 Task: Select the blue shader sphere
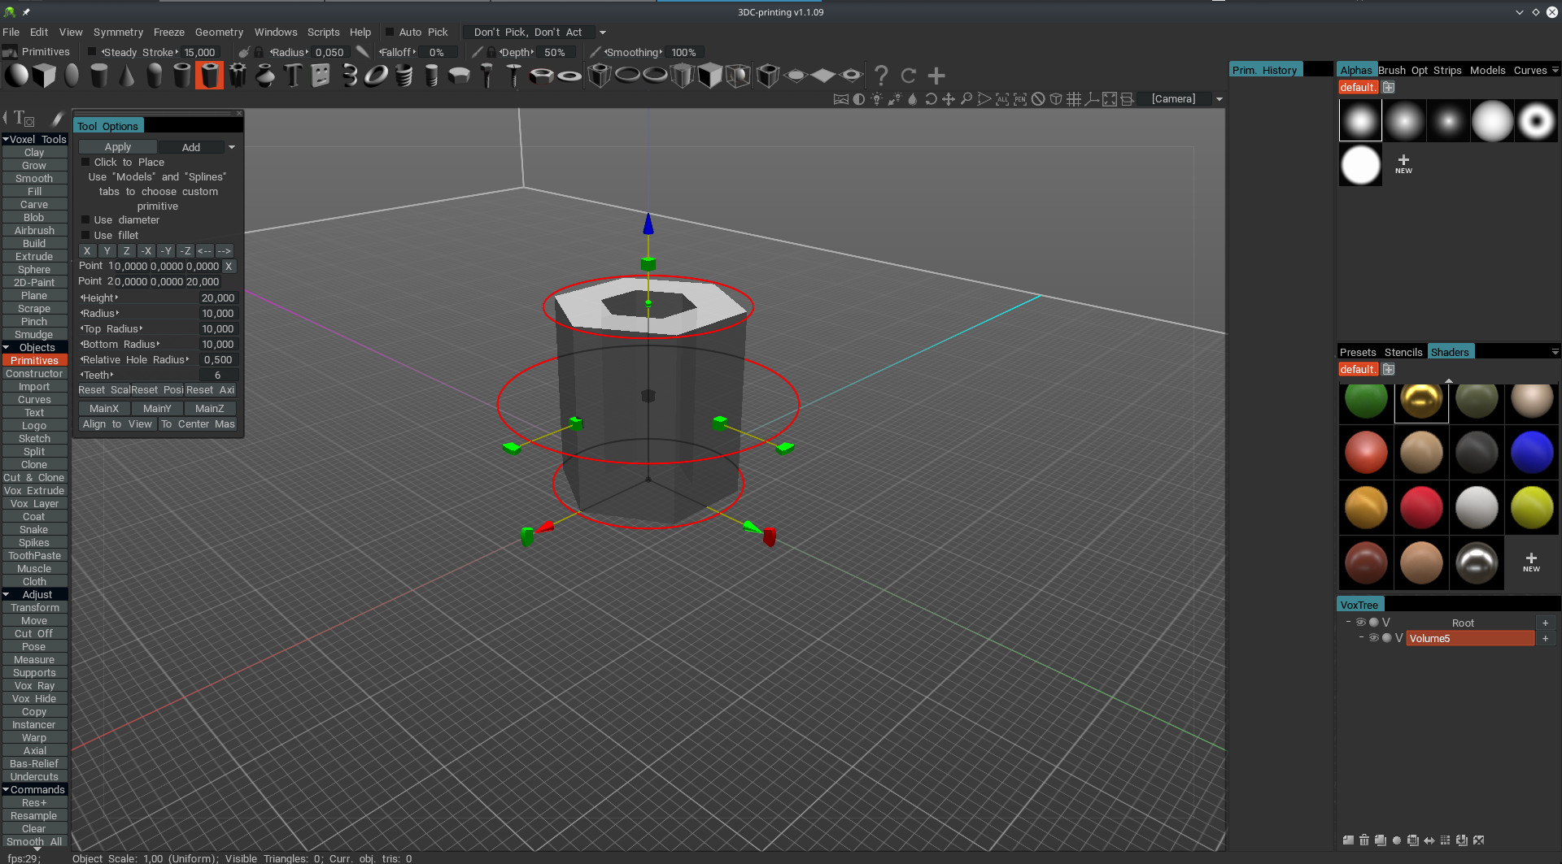pos(1532,452)
